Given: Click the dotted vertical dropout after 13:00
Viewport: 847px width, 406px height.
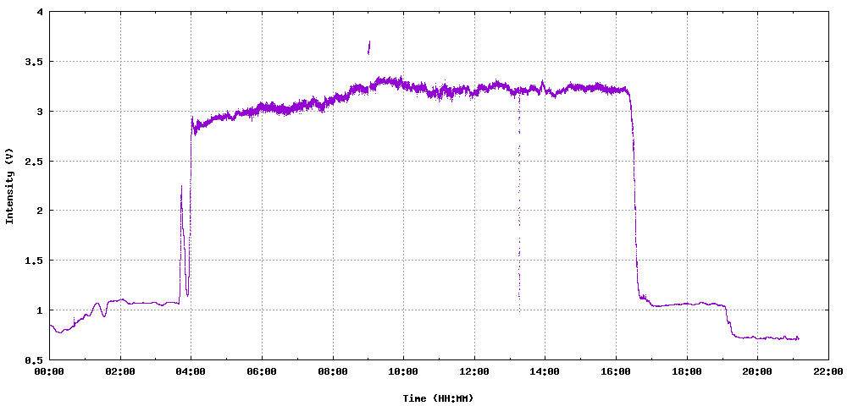Looking at the screenshot, I should 519,203.
